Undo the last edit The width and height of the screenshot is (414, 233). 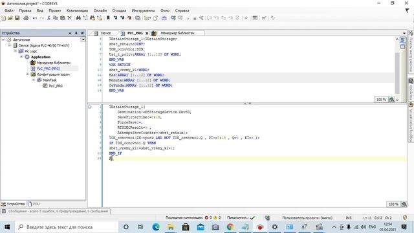pos(34,18)
